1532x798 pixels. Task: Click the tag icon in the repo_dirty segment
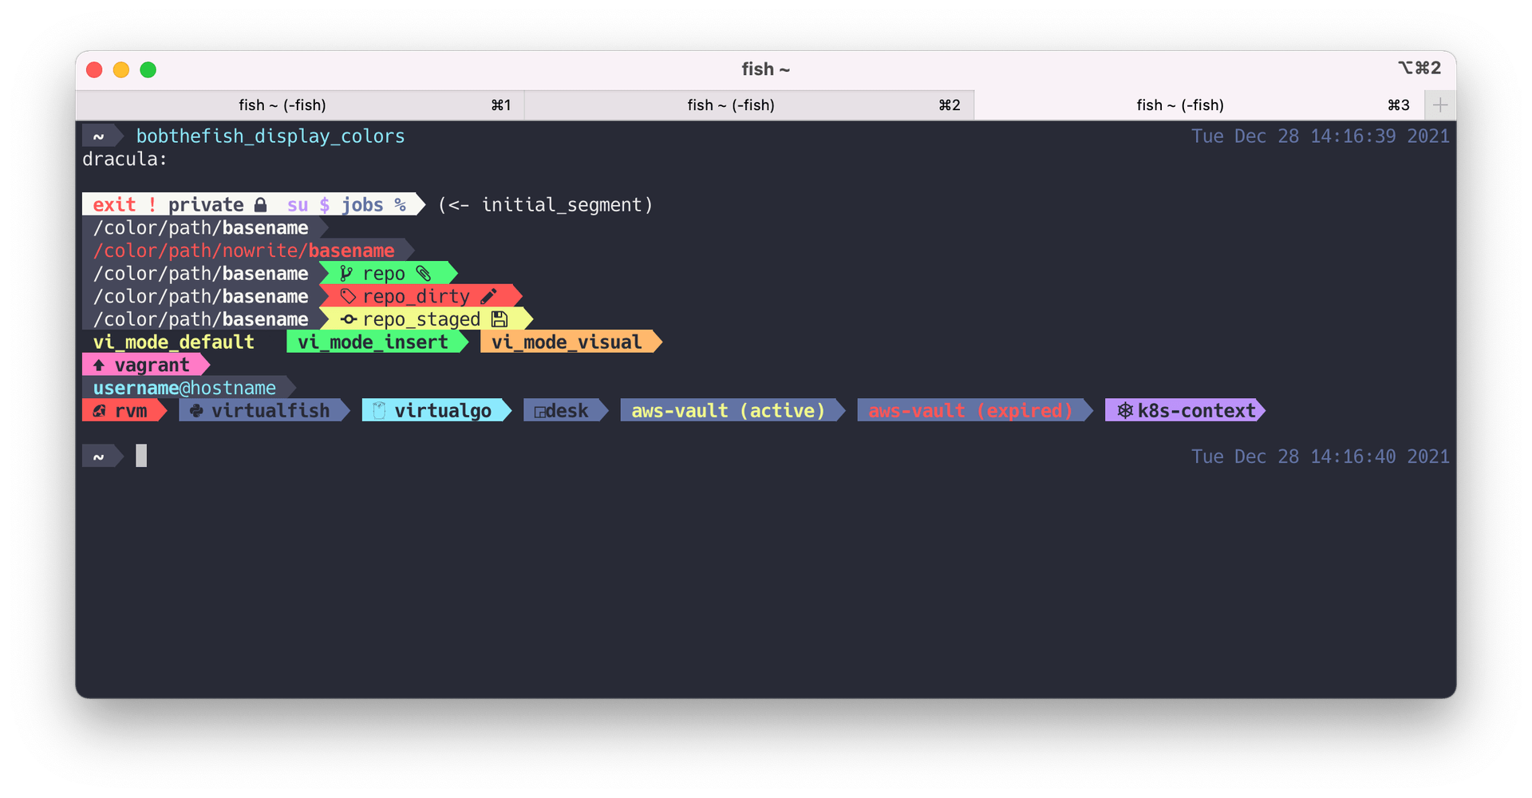point(348,295)
